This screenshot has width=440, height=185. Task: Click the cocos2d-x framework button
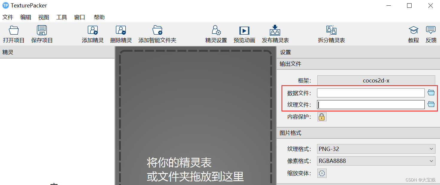[x=376, y=80]
